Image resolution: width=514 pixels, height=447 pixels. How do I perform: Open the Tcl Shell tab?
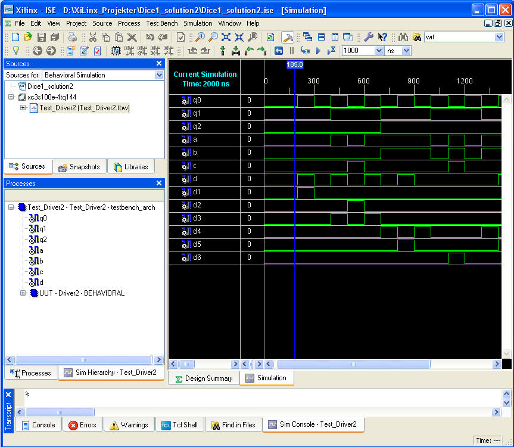click(x=180, y=425)
